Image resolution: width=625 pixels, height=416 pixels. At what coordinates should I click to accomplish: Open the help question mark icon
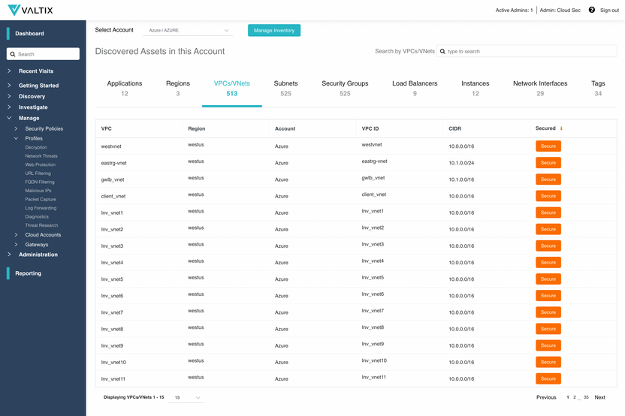pos(591,10)
